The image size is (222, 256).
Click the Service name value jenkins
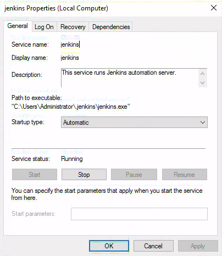70,44
